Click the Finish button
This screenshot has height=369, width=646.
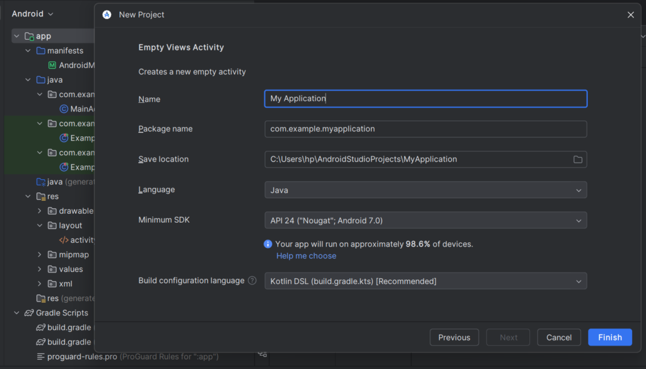pos(610,337)
